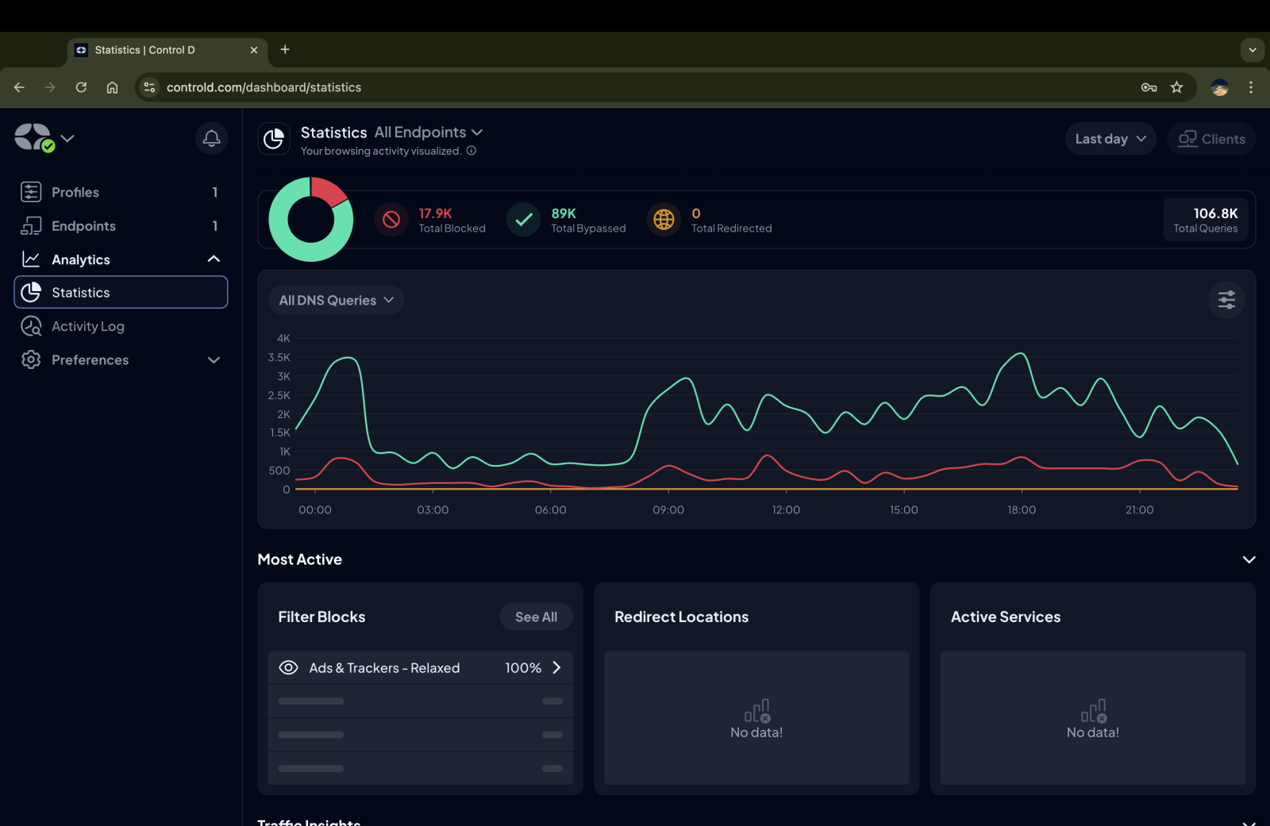Collapse the Analytics section
The width and height of the screenshot is (1270, 826).
tap(214, 259)
